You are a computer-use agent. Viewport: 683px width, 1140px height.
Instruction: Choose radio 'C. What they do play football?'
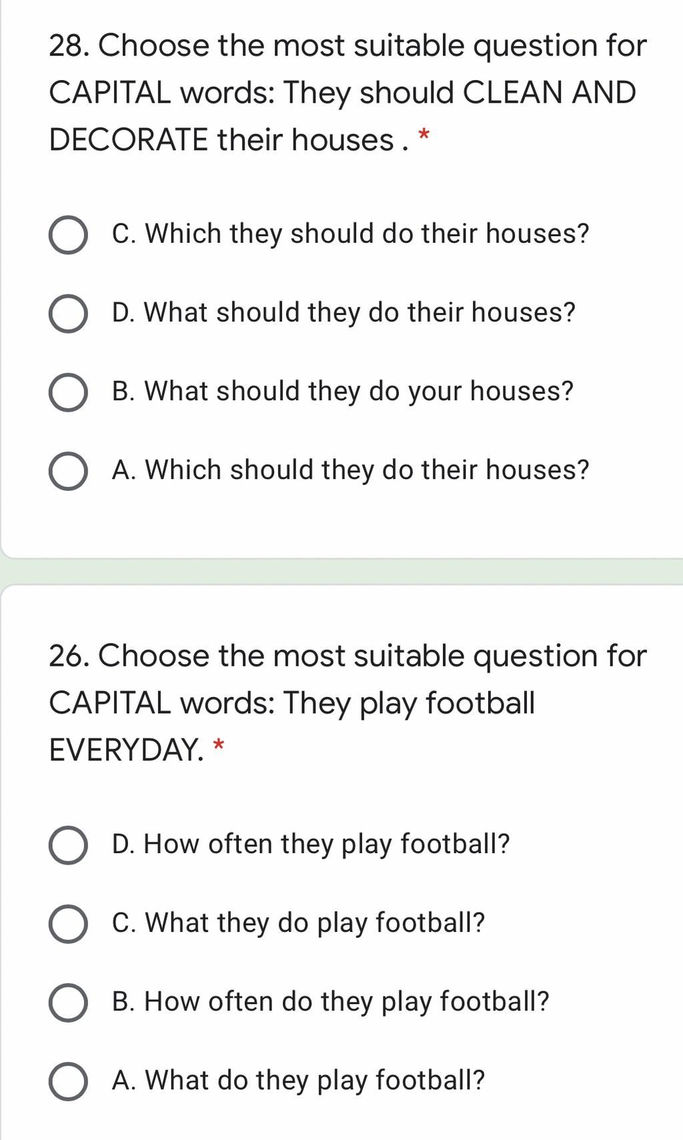[68, 924]
